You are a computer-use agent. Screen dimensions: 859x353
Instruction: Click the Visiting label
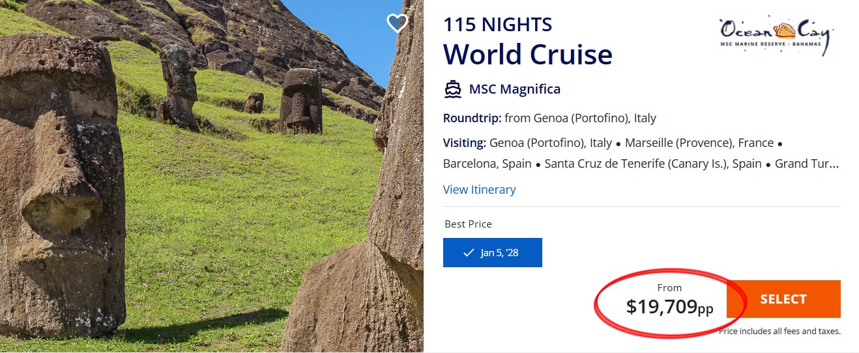pyautogui.click(x=464, y=143)
